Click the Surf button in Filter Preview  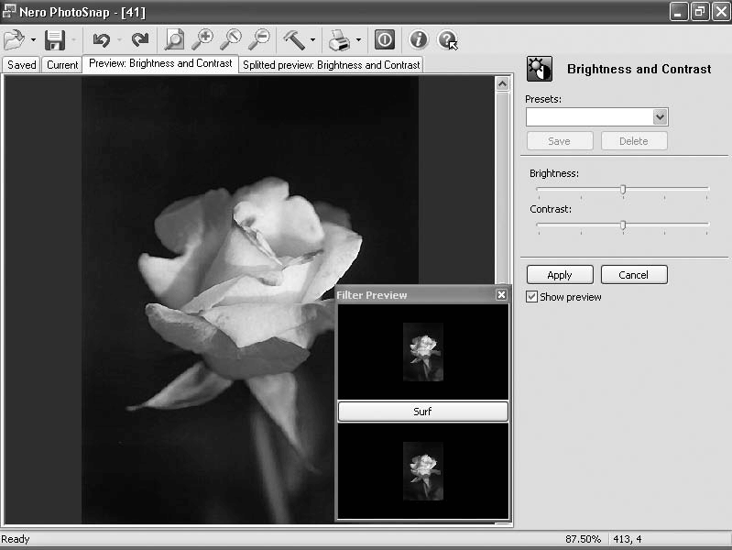(422, 412)
